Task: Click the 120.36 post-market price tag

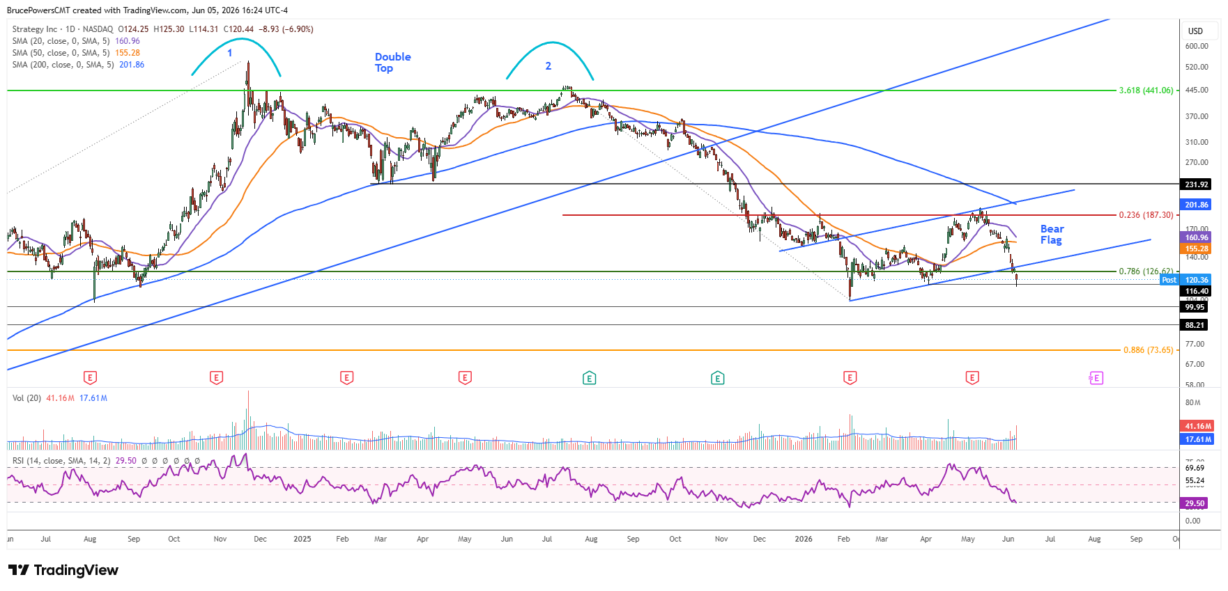Action: 1197,280
